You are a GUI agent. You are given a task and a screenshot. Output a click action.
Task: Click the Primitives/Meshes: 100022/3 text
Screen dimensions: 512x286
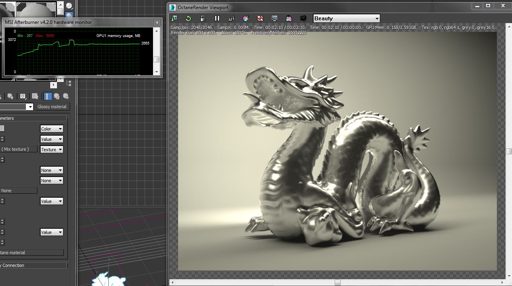click(279, 33)
